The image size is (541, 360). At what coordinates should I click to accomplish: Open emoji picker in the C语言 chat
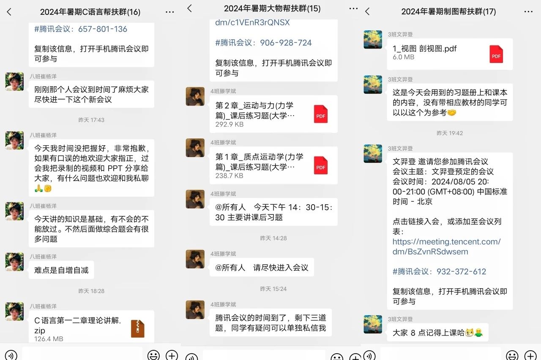153,355
